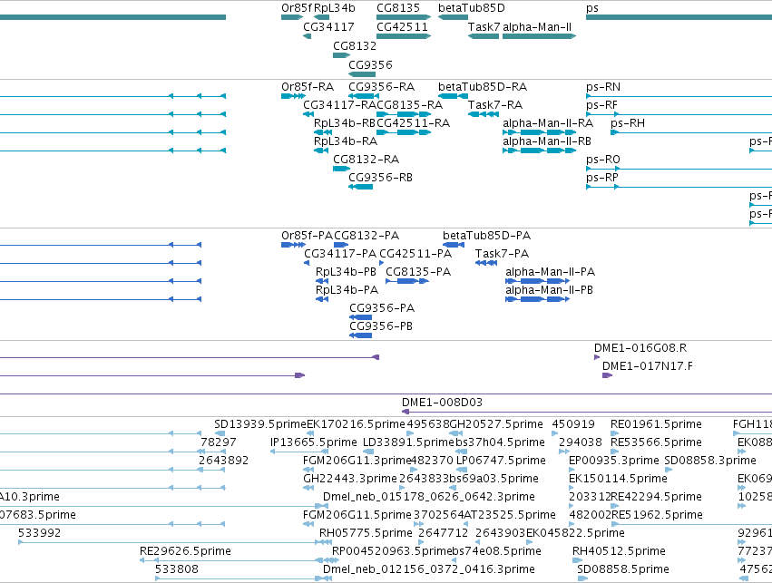Open transcript Or85f-RA
Viewport: 772px width, 583px height.
[x=308, y=87]
